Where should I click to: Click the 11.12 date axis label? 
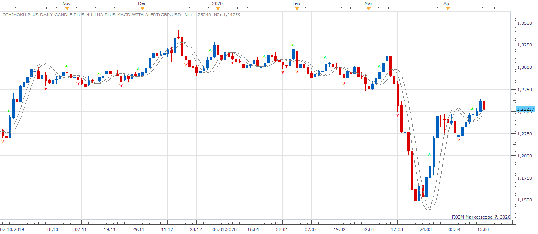coord(167,229)
